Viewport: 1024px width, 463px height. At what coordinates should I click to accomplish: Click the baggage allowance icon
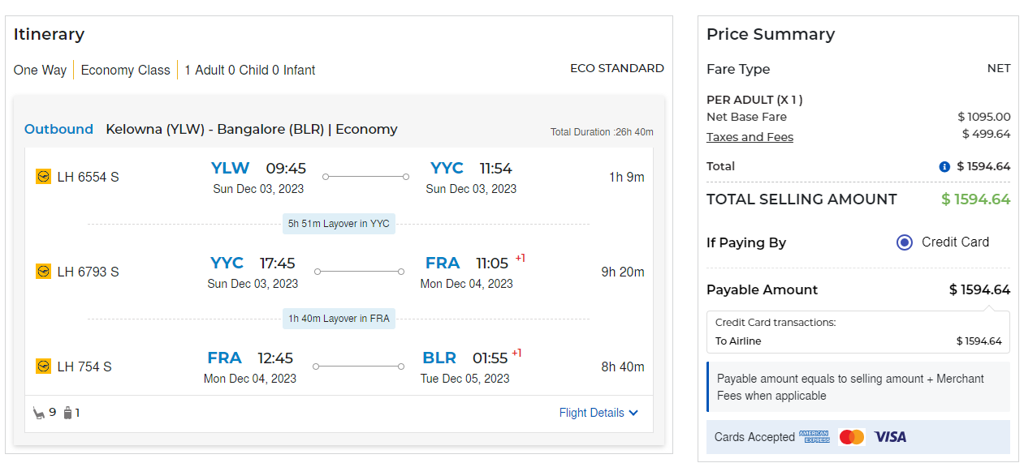pyautogui.click(x=68, y=413)
